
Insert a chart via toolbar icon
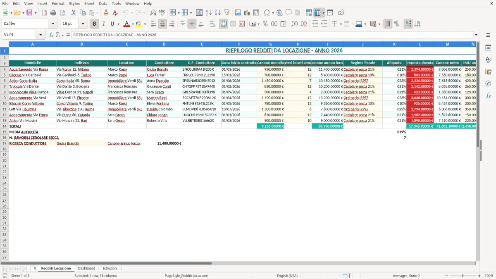pyautogui.click(x=247, y=13)
